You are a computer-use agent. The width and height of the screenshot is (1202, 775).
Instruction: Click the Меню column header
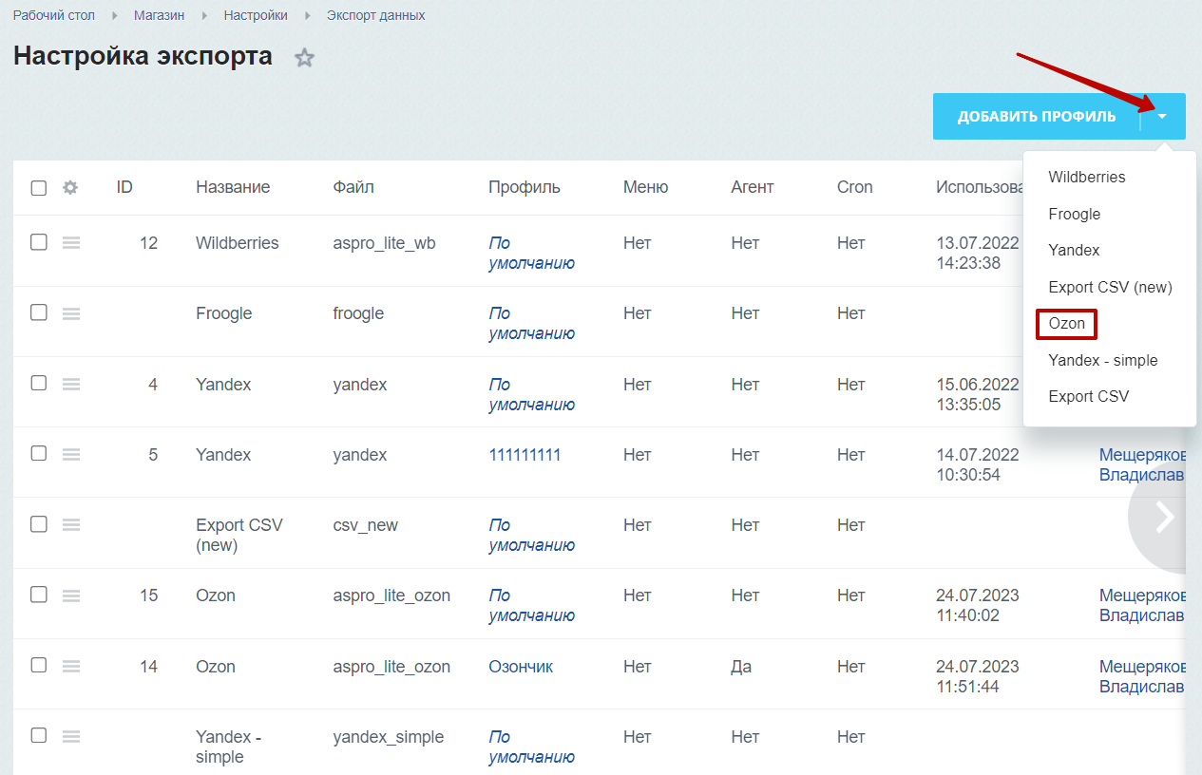pos(646,187)
